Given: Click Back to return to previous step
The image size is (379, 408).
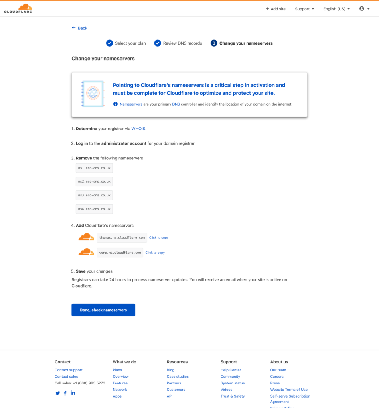Looking at the screenshot, I should (79, 28).
